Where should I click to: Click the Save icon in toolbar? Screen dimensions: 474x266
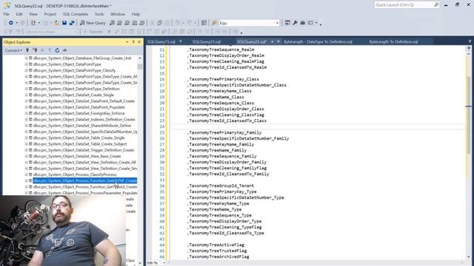coord(64,23)
